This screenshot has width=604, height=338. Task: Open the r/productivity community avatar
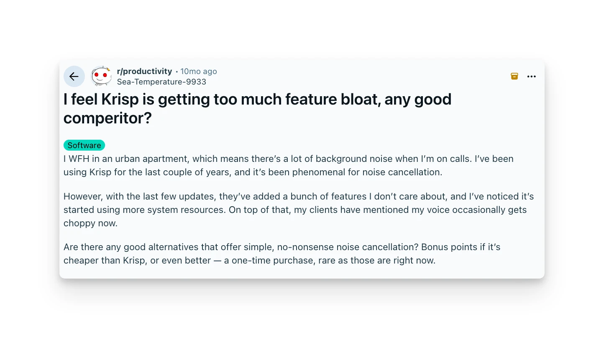(x=101, y=76)
